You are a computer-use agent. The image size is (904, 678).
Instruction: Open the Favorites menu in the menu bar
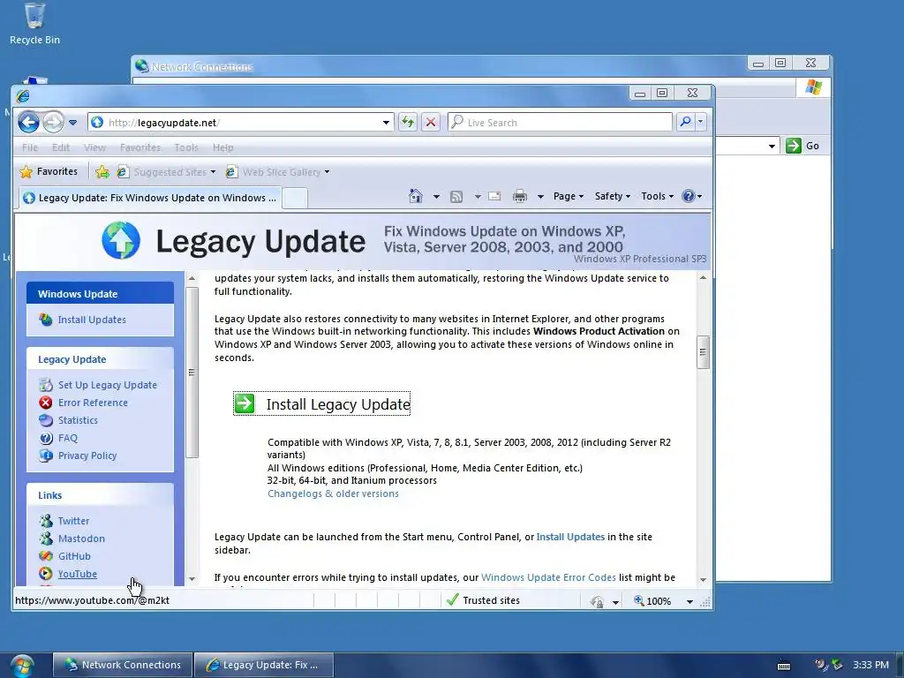(x=140, y=147)
